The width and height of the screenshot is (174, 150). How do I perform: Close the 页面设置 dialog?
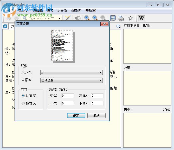104,24
